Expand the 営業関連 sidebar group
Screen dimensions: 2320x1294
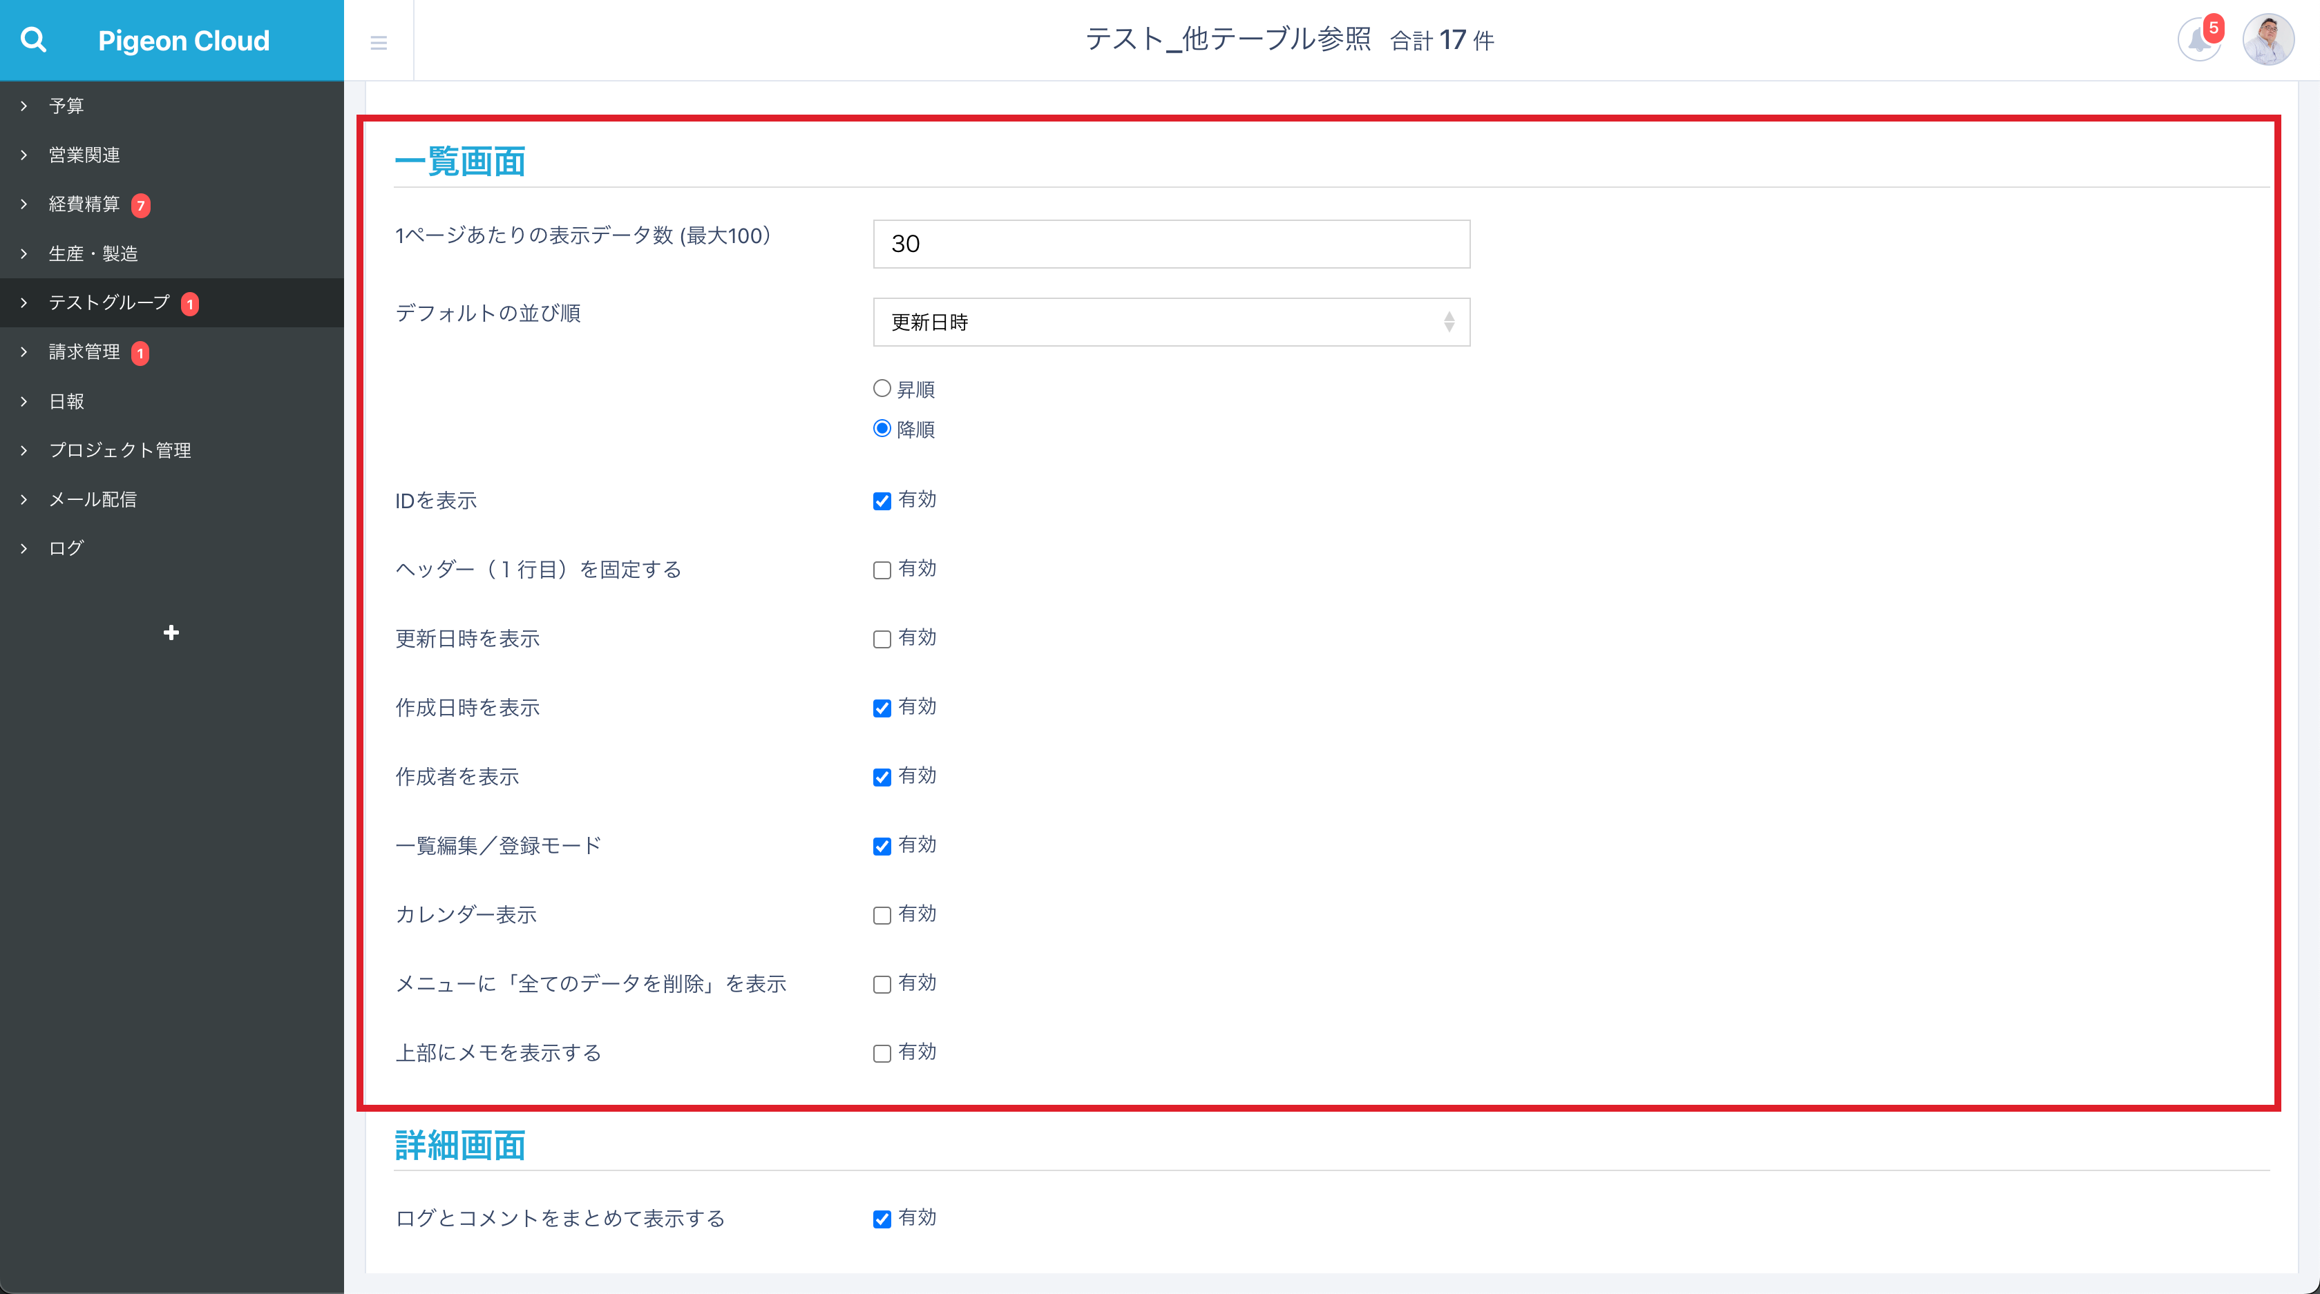(84, 155)
